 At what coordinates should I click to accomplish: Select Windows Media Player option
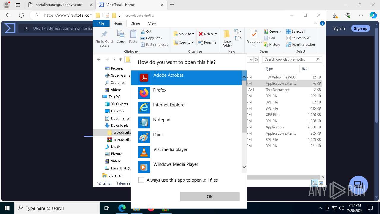point(186,167)
